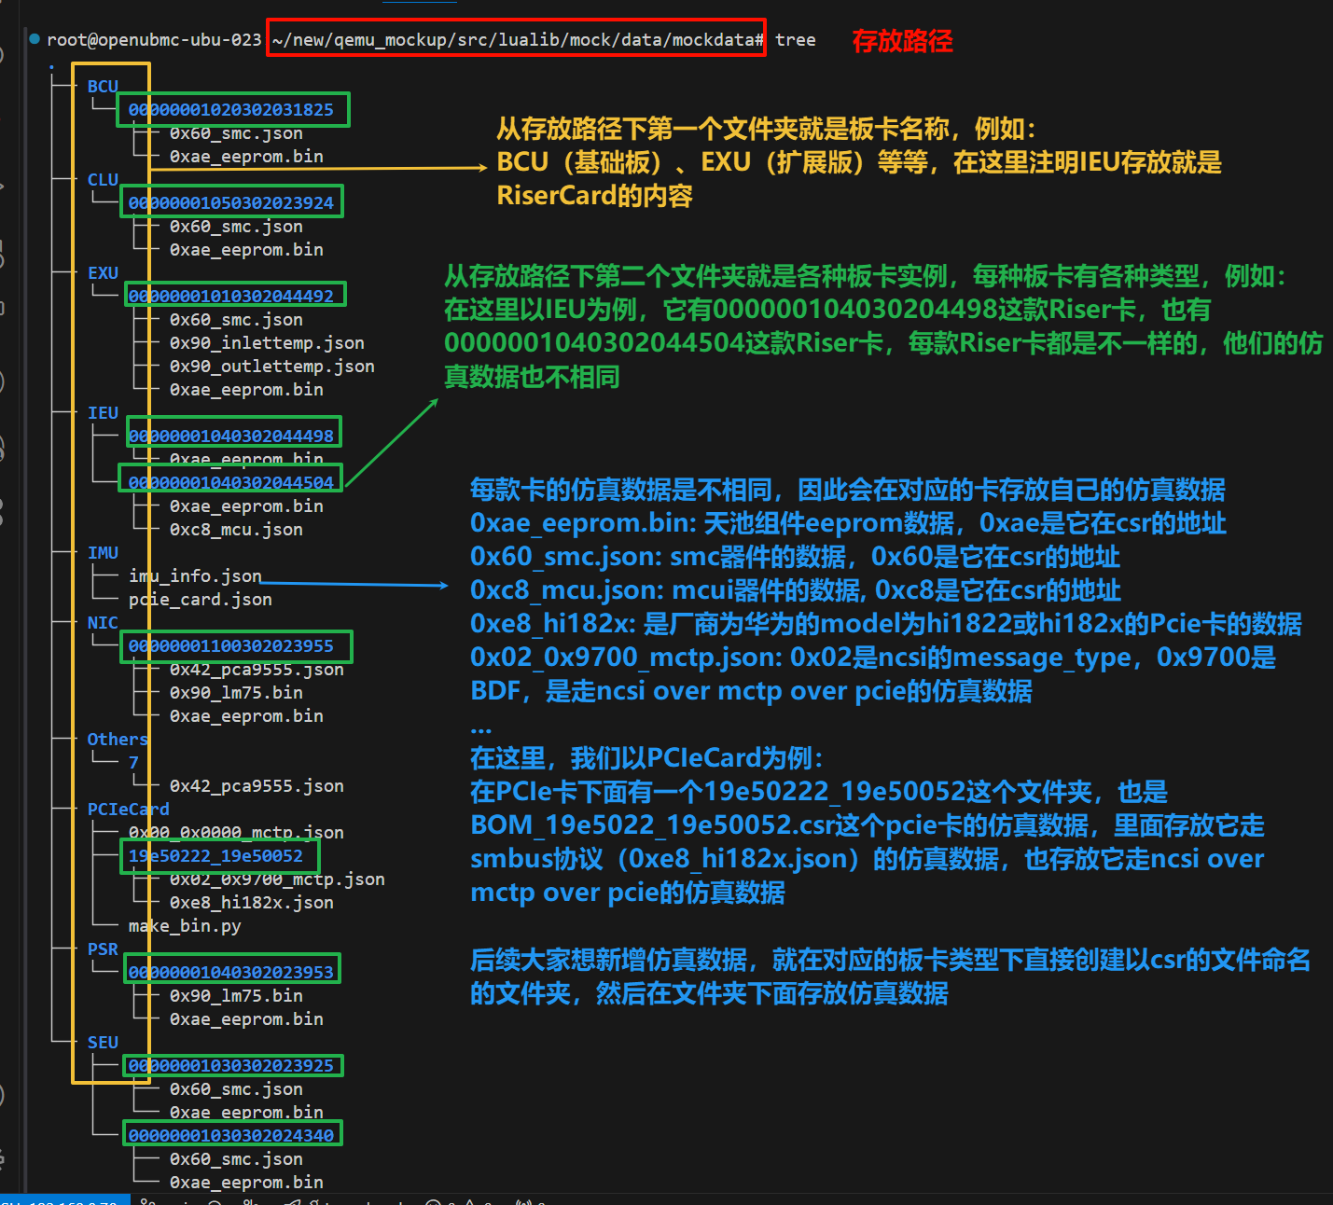Open the 0x90_inlettemp.json file name
This screenshot has width=1333, height=1205.
(267, 343)
